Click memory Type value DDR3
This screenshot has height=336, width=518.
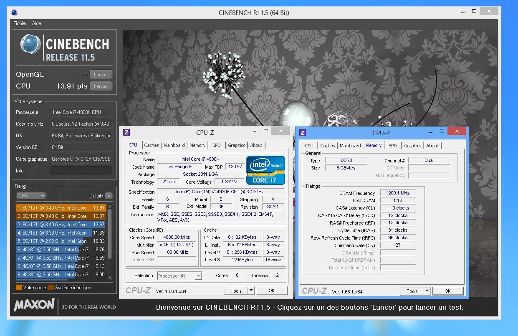click(346, 160)
